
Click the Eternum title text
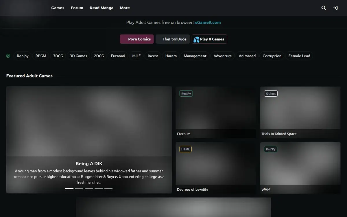point(184,134)
